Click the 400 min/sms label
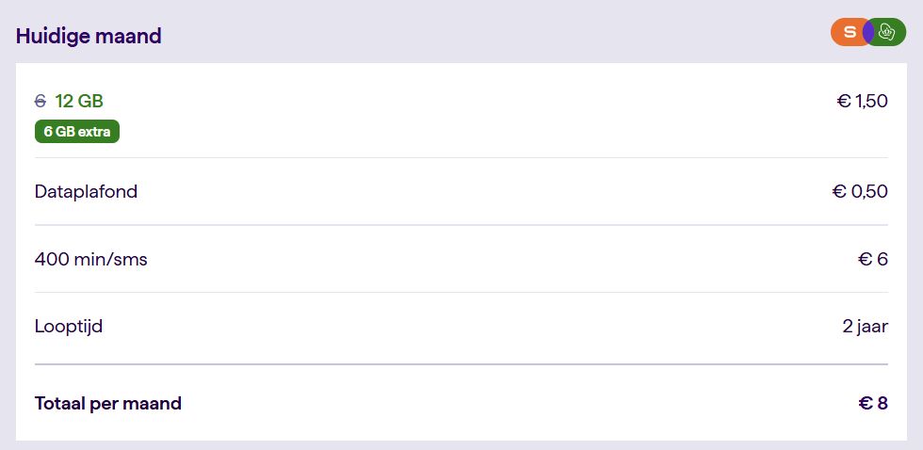 click(90, 259)
